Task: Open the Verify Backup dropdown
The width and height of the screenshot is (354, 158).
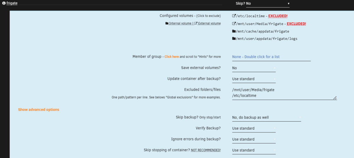Action: (x=254, y=128)
